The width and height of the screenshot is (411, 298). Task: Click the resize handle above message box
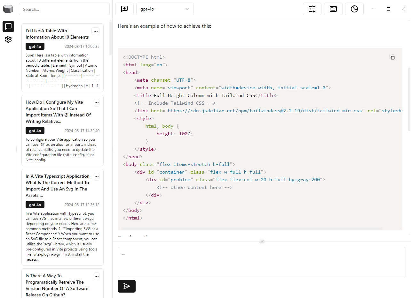tap(262, 242)
